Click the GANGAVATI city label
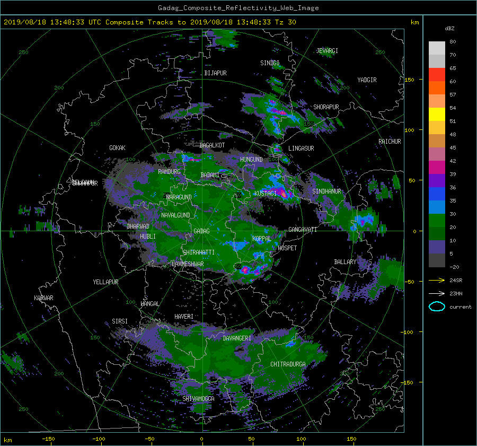 [303, 230]
